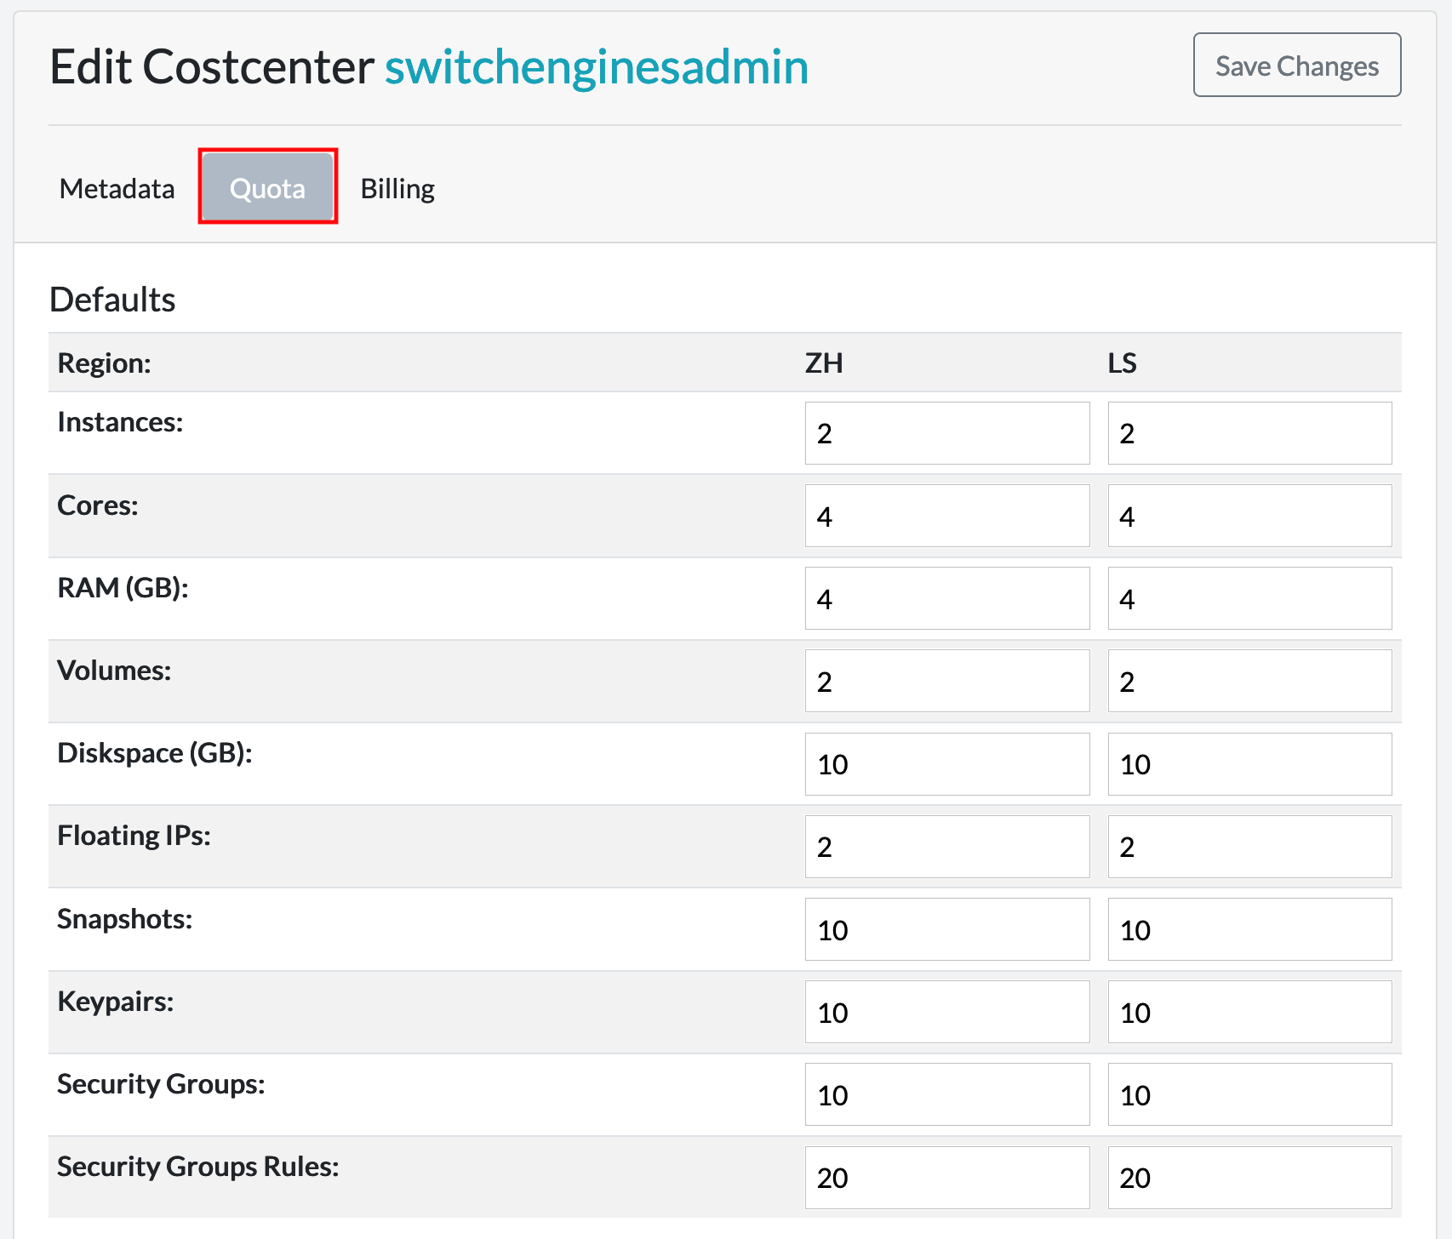
Task: Click the ZH region column header
Action: [x=824, y=363]
